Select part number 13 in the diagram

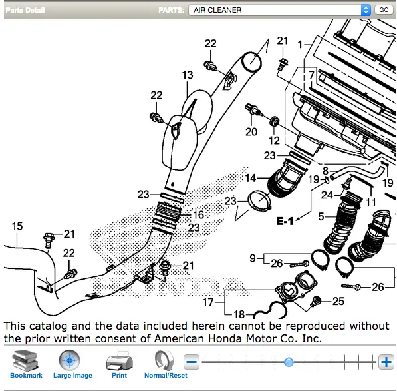(188, 75)
